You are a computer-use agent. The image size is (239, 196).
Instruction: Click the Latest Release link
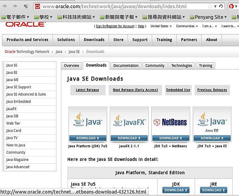click(87, 90)
